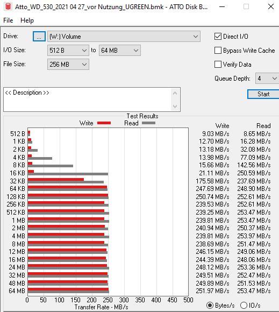Click the 64 MB row label in chart
Image resolution: width=279 pixels, height=312 pixels.
17,291
